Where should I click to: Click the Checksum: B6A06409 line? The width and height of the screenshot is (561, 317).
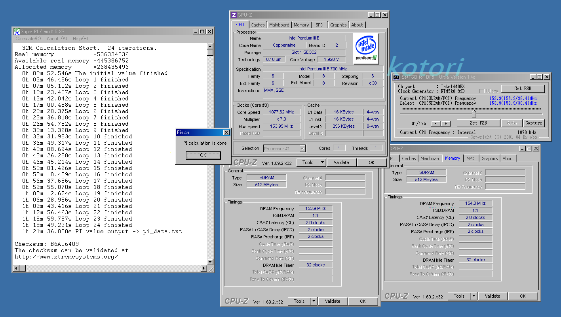(x=47, y=244)
